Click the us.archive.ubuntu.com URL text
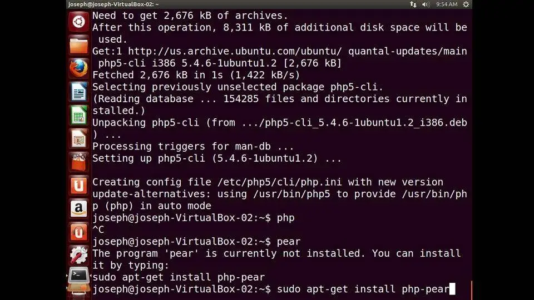This screenshot has width=534, height=300. point(235,51)
